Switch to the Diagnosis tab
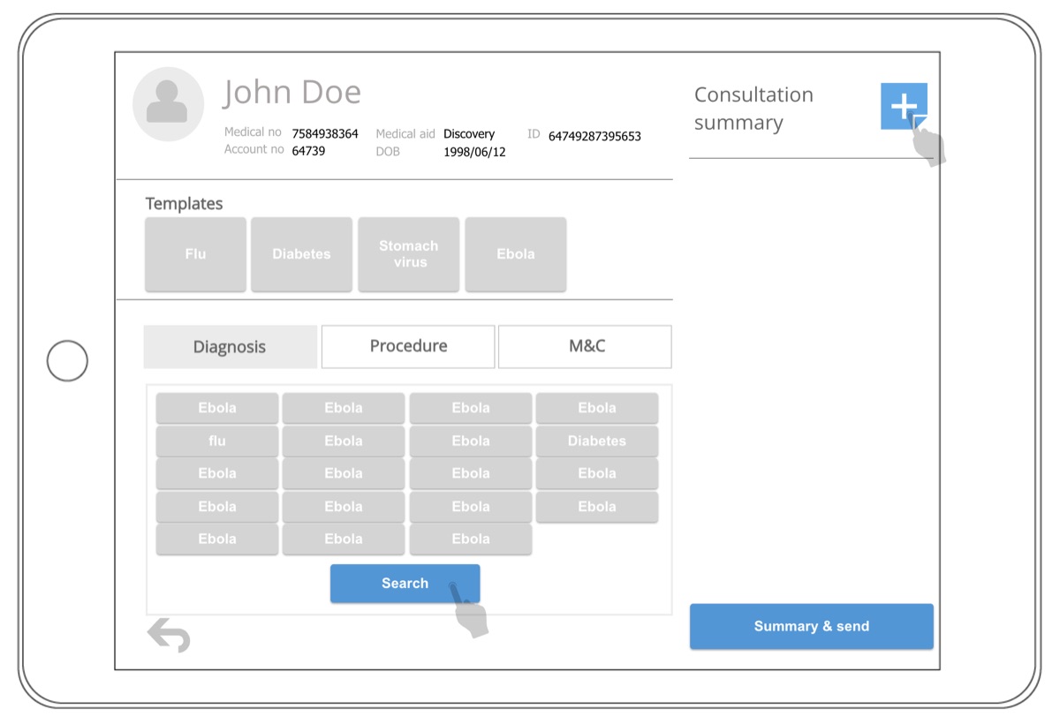Screen dimensions: 1060x724 (230, 347)
